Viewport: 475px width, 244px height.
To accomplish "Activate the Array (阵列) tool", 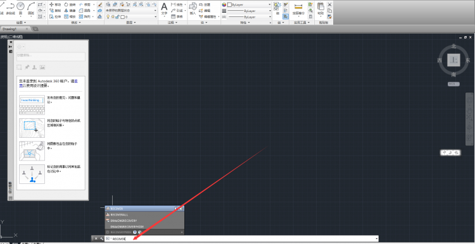I will [x=85, y=16].
